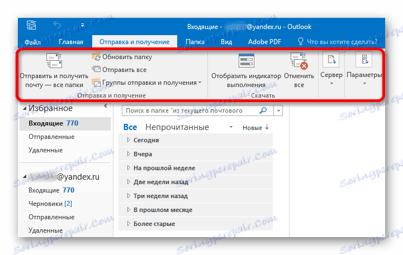Expand the Сегодня group
This screenshot has width=403, height=255.
129,140
